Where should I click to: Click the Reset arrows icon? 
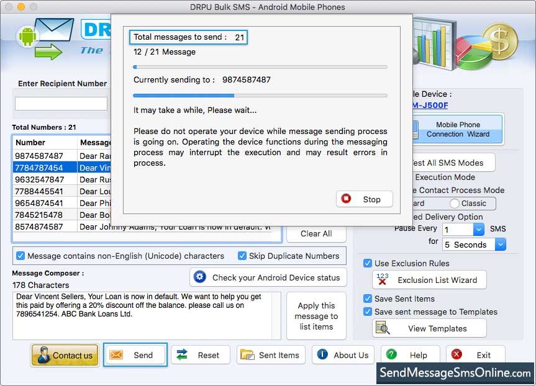point(182,355)
